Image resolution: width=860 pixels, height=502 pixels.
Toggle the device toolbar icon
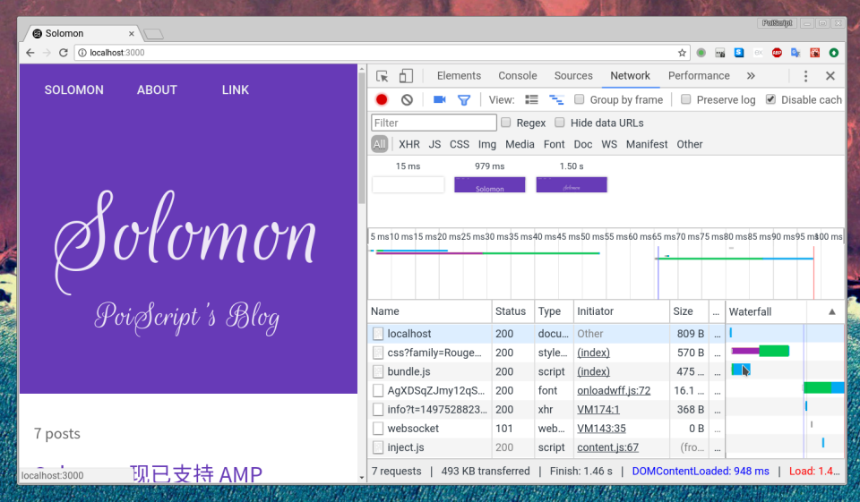pyautogui.click(x=406, y=76)
